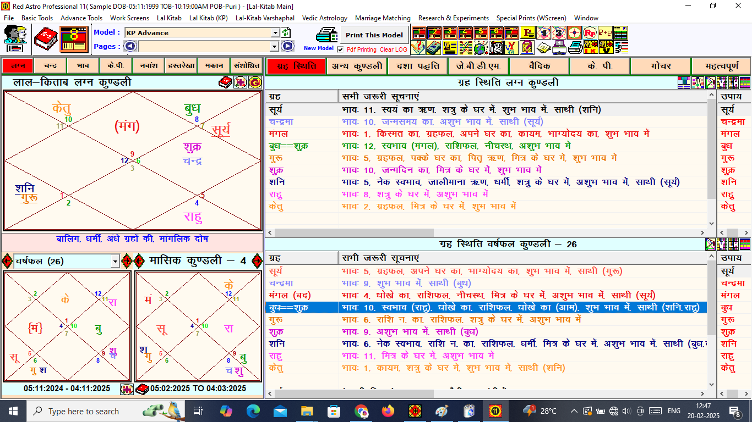Toggle the Pdf Printing checkbox
The height and width of the screenshot is (422, 752).
[x=341, y=49]
